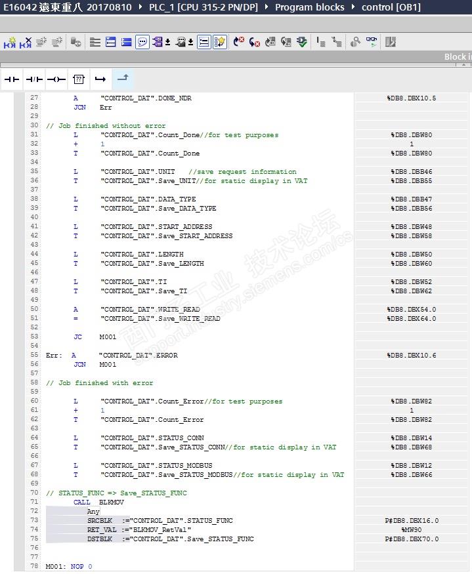472x574 pixels.
Task: Click the open branch favorite
Action: 100,79
